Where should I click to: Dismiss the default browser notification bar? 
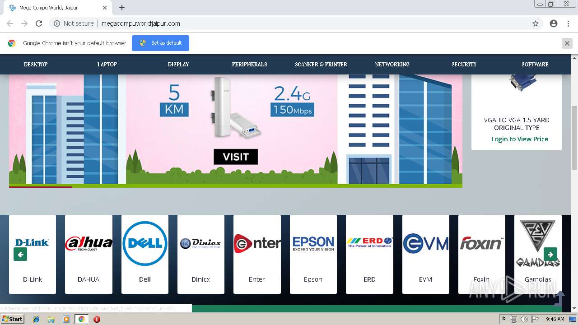tap(567, 43)
